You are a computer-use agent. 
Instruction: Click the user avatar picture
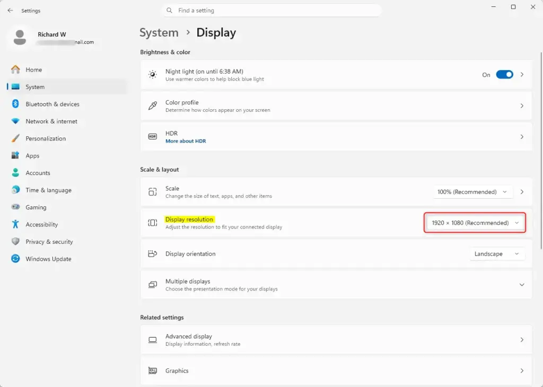click(20, 38)
